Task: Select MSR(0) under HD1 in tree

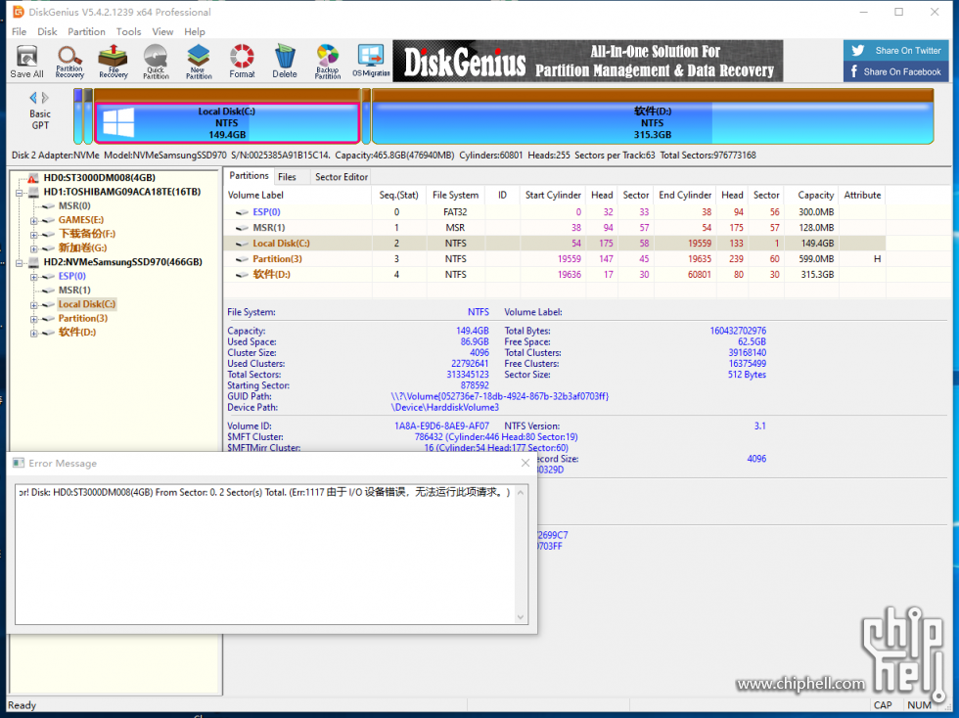Action: tap(74, 206)
